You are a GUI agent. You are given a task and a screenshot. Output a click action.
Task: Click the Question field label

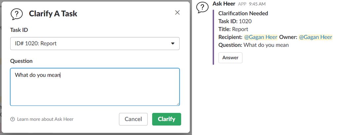pos(21,61)
